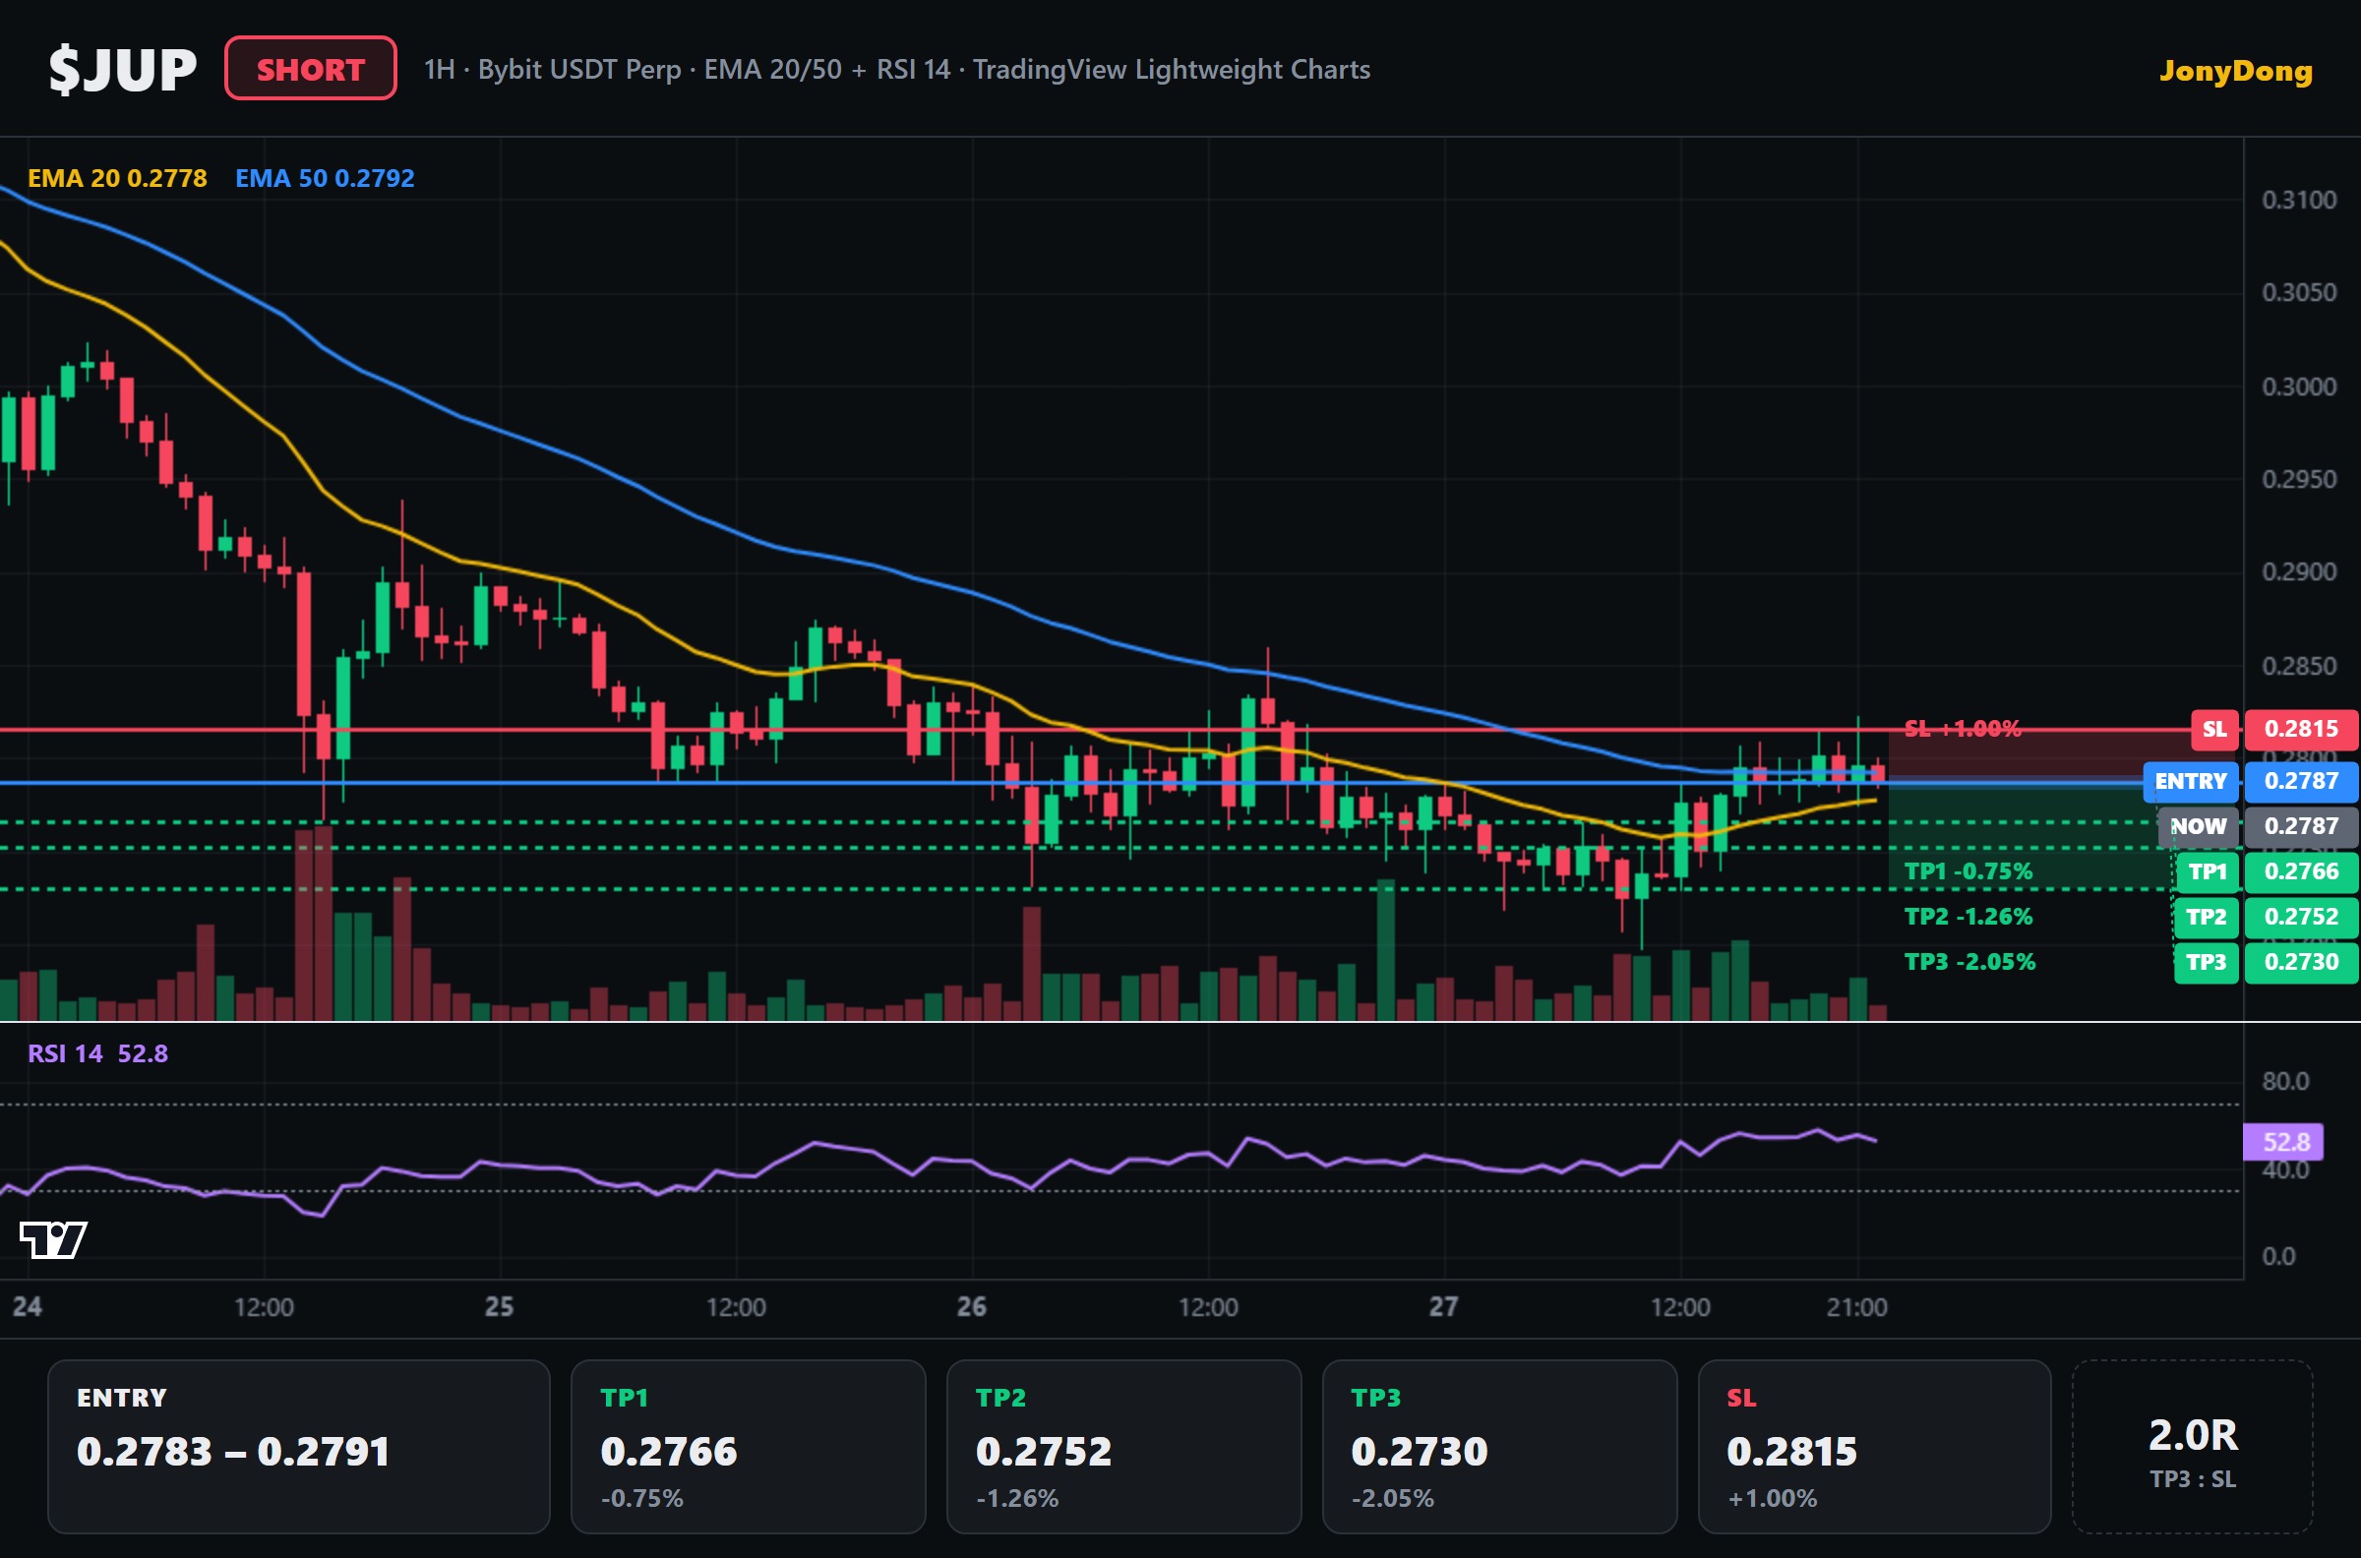The height and width of the screenshot is (1558, 2361).
Task: Select the EMA 50 0.2792 legend
Action: (x=325, y=178)
